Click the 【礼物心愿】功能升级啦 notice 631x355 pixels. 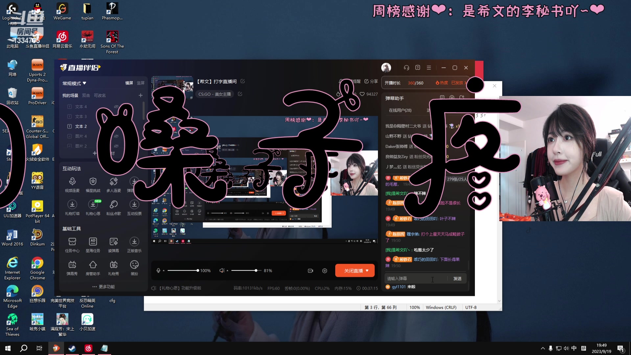point(180,288)
